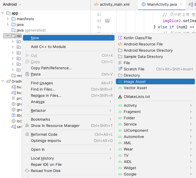Click the Reformat Code icon
This screenshot has width=196, height=178.
tap(27, 134)
